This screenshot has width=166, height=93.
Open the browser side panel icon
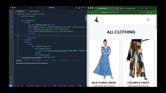coord(148,12)
